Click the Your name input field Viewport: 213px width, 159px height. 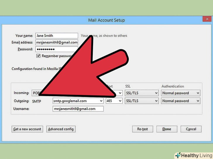[57, 36]
